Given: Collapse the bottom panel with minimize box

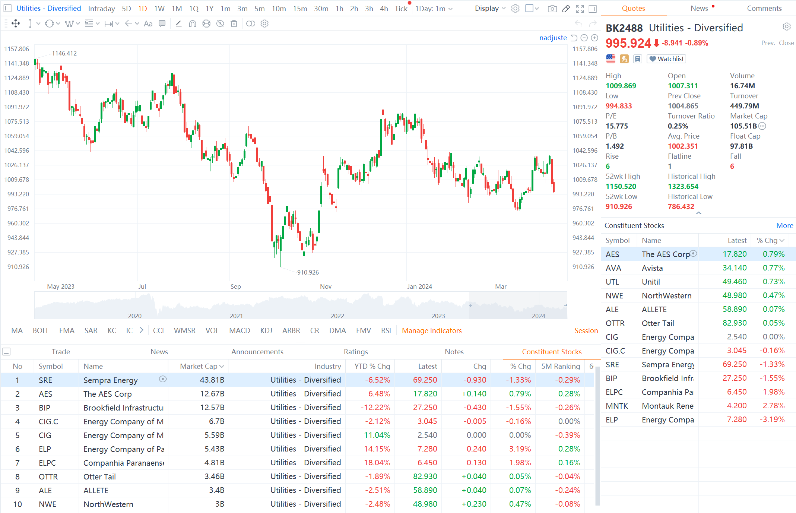Looking at the screenshot, I should click(6, 351).
